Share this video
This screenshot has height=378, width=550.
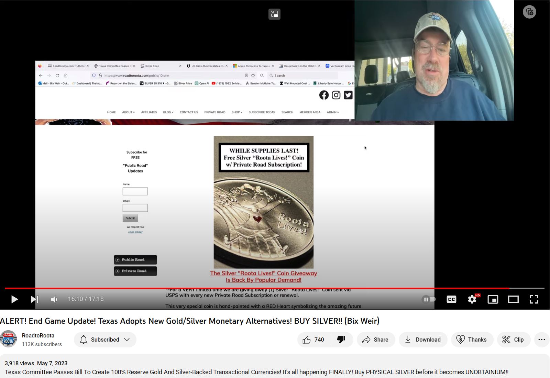(x=376, y=340)
